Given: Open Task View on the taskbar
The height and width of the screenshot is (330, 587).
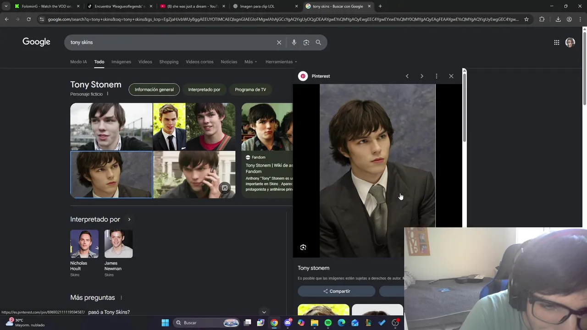Looking at the screenshot, I should (x=248, y=323).
